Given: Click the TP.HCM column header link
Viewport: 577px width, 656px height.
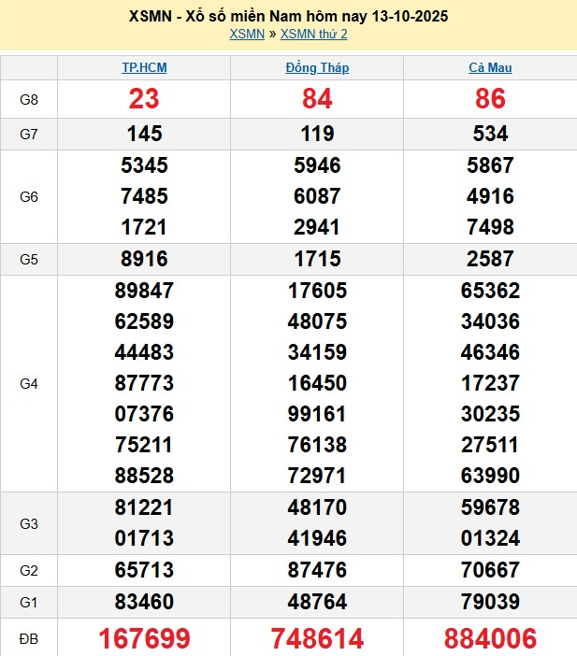Looking at the screenshot, I should (144, 67).
